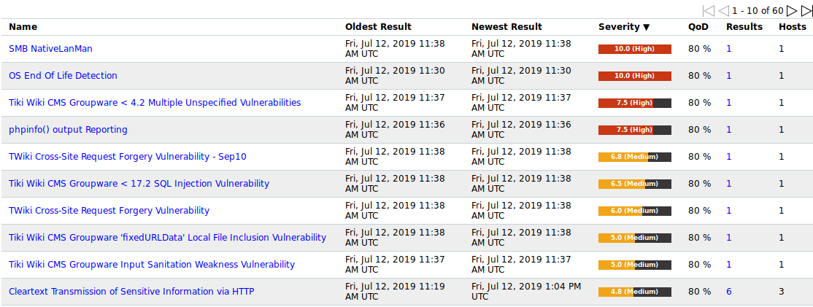Open OS End Of Life Detection entry
The height and width of the screenshot is (307, 813).
63,76
